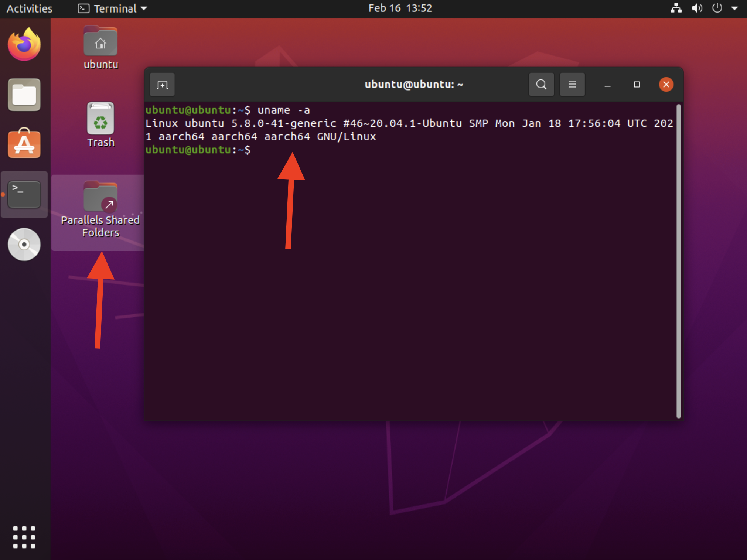Open the Files app in the dock
This screenshot has width=747, height=560.
pyautogui.click(x=24, y=95)
